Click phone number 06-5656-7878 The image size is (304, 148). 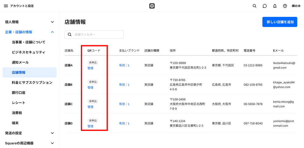coord(253,104)
